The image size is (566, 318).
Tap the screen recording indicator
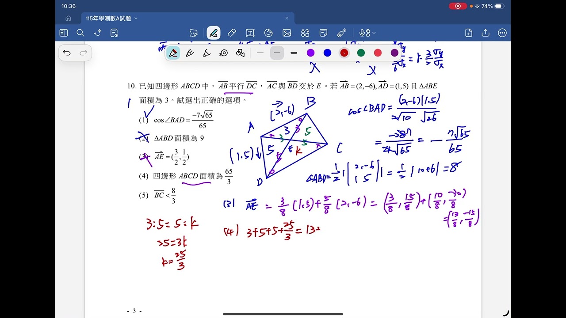click(458, 6)
